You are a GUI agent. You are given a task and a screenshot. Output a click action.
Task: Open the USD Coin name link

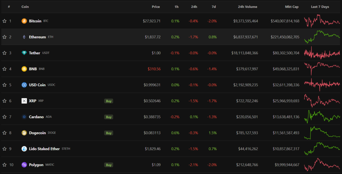coord(37,85)
